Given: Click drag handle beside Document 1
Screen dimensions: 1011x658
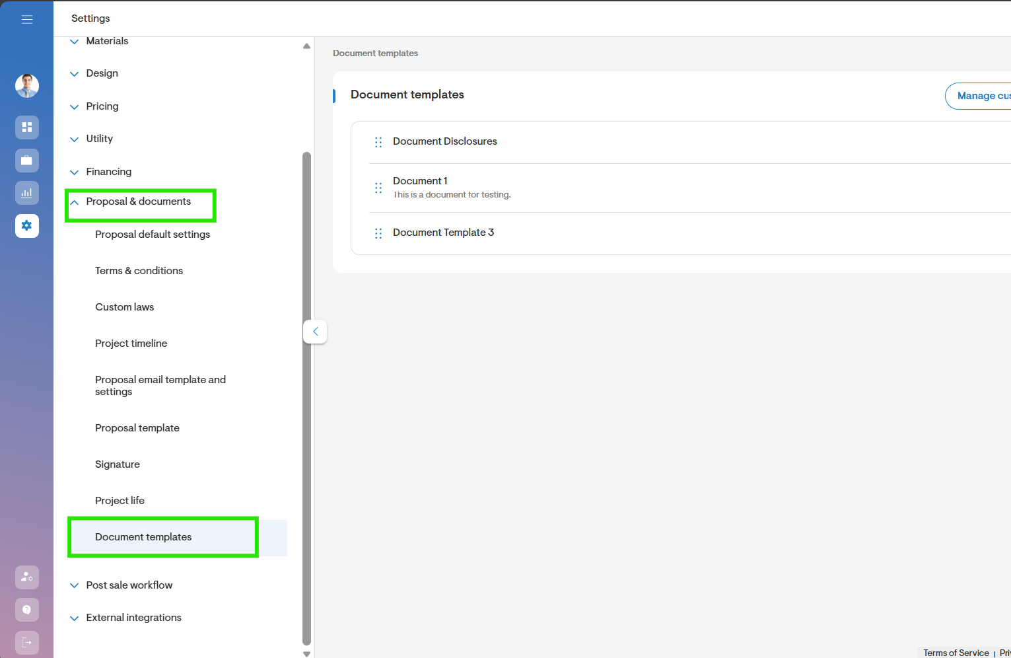Looking at the screenshot, I should tap(378, 188).
